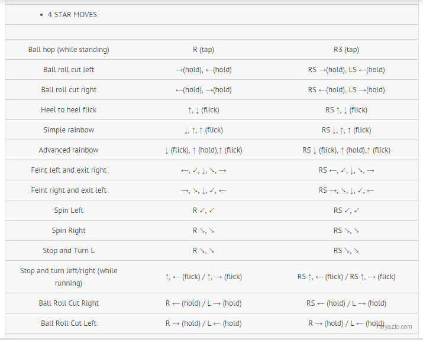423x340 pixels.
Task: Click the Ball Roll Cut Left label
Action: coord(69,323)
